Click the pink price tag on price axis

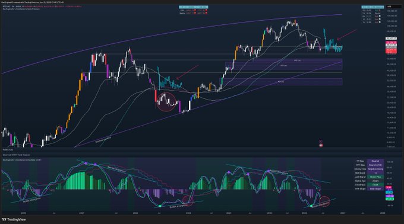[391, 43]
